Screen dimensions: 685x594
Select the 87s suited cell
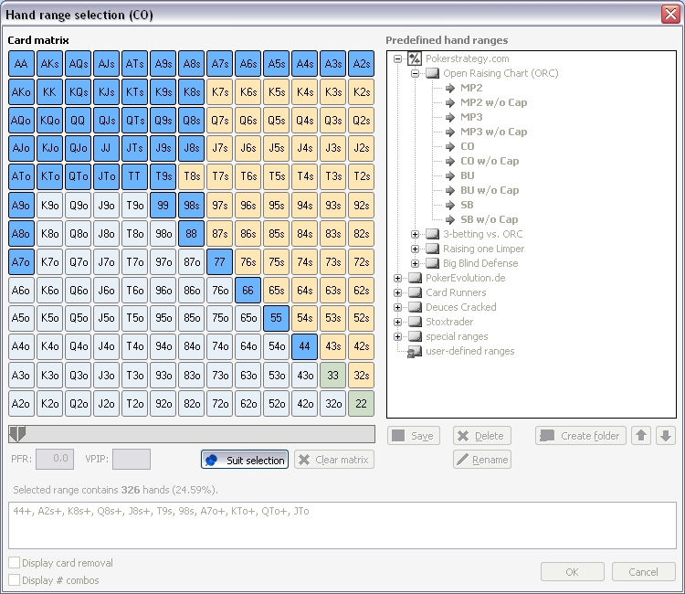(220, 233)
